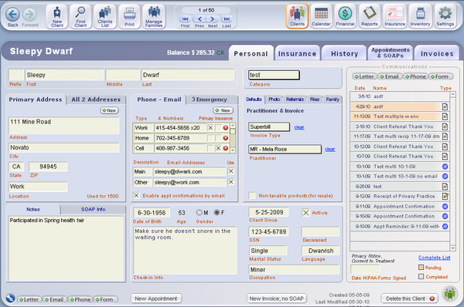Click New Invoice, no SOAP button
The width and height of the screenshot is (464, 307).
tap(276, 299)
